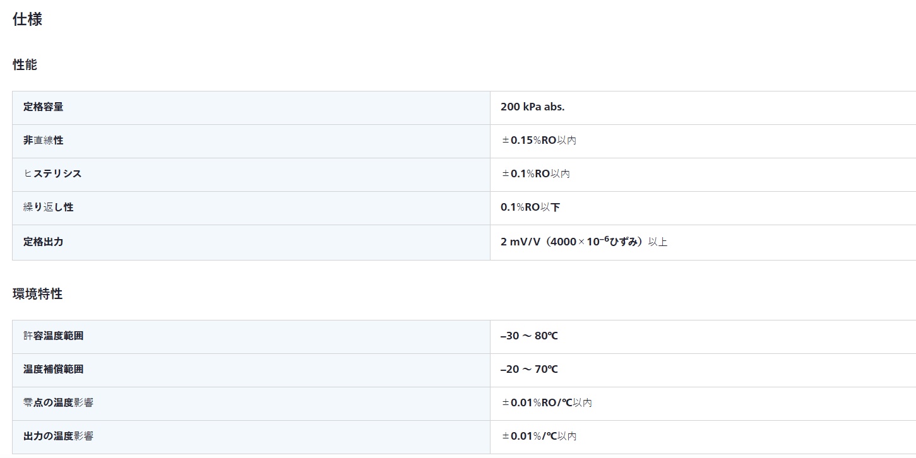The image size is (916, 458).
Task: Select the 200 kPa abs. value cell
Action: [x=532, y=107]
